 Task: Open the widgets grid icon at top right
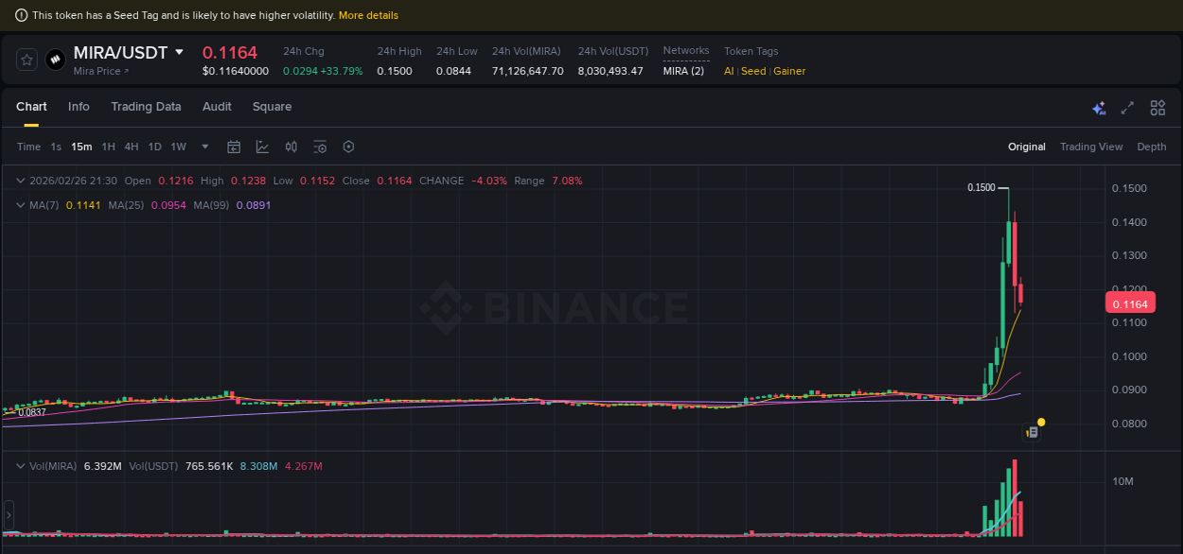[x=1157, y=108]
